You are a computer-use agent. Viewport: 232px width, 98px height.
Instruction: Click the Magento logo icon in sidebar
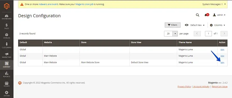pos(7,6)
